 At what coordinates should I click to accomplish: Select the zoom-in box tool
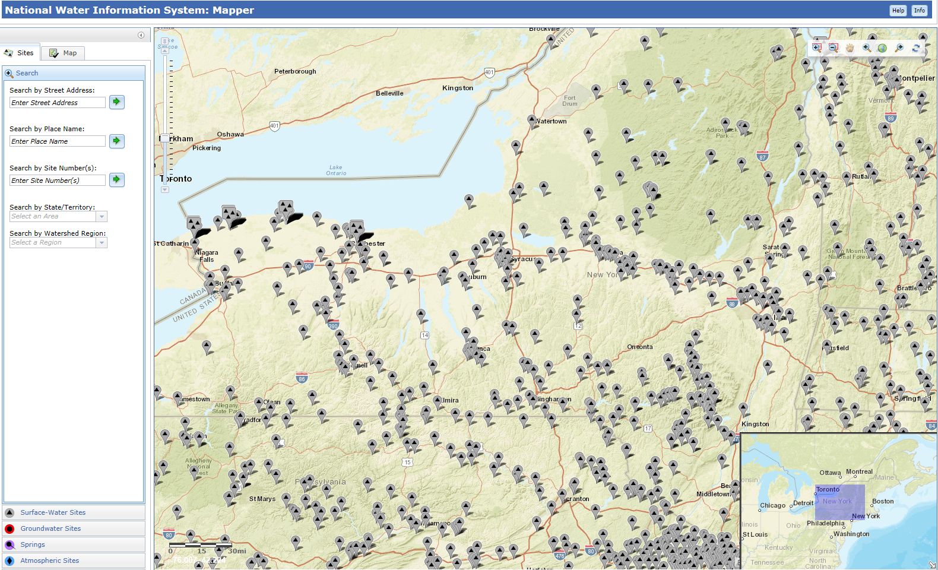click(x=817, y=48)
